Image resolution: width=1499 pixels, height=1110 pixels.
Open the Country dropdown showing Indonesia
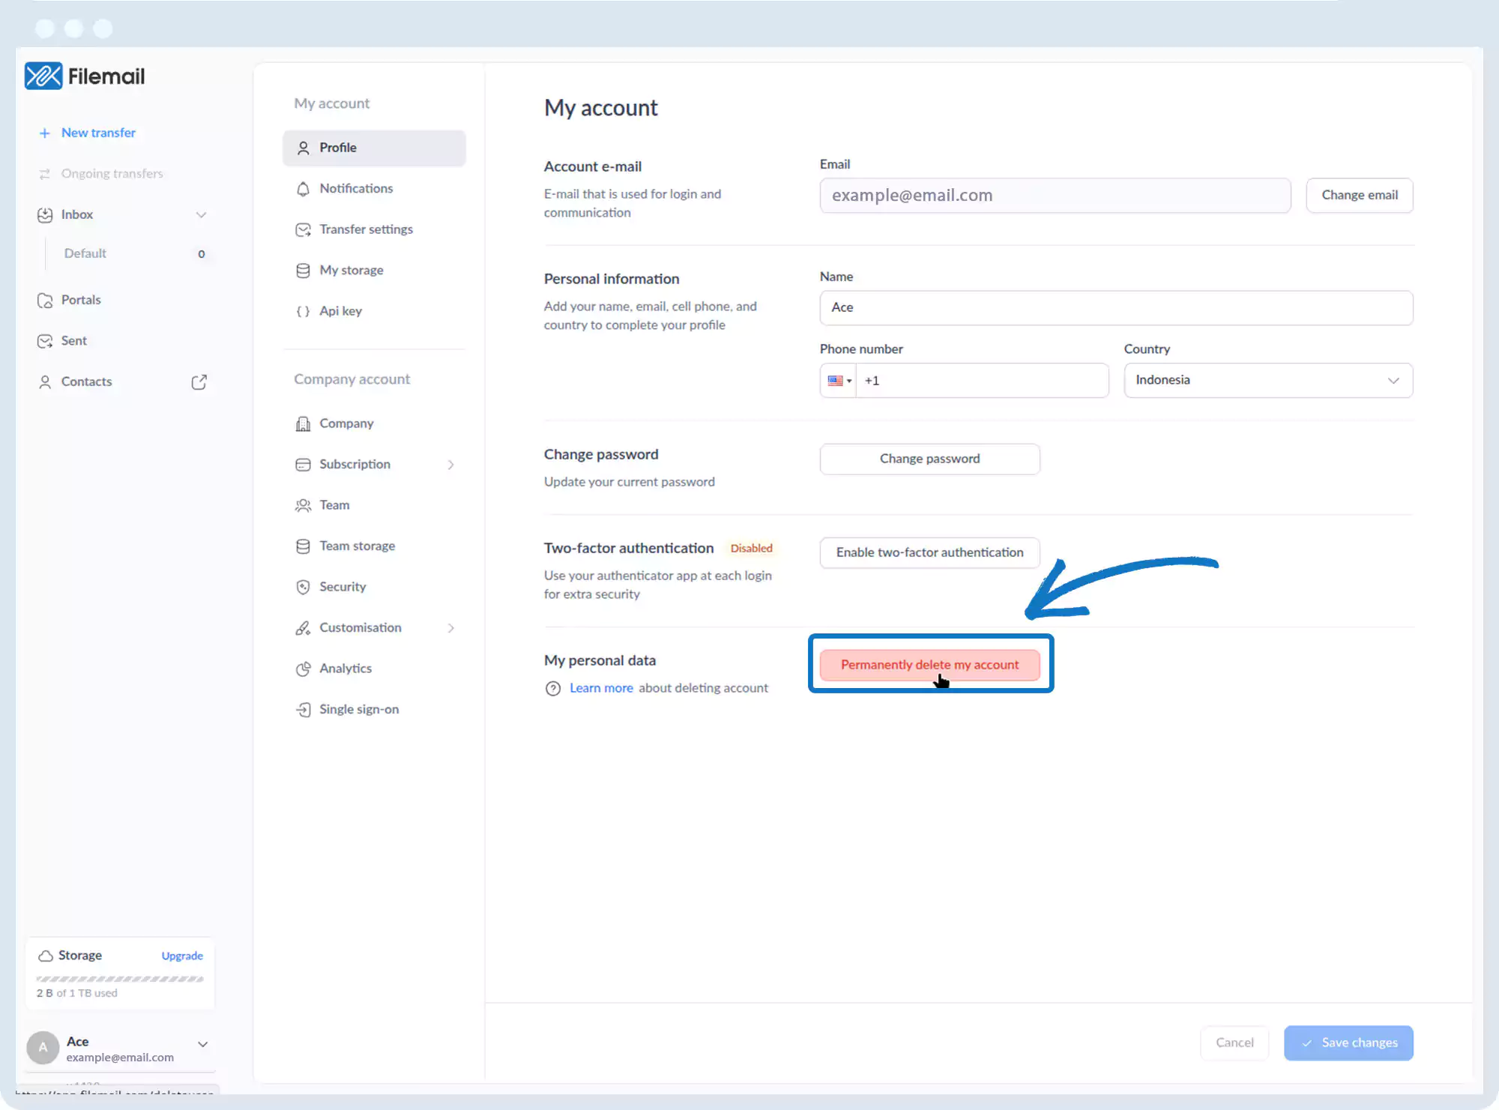click(x=1267, y=381)
